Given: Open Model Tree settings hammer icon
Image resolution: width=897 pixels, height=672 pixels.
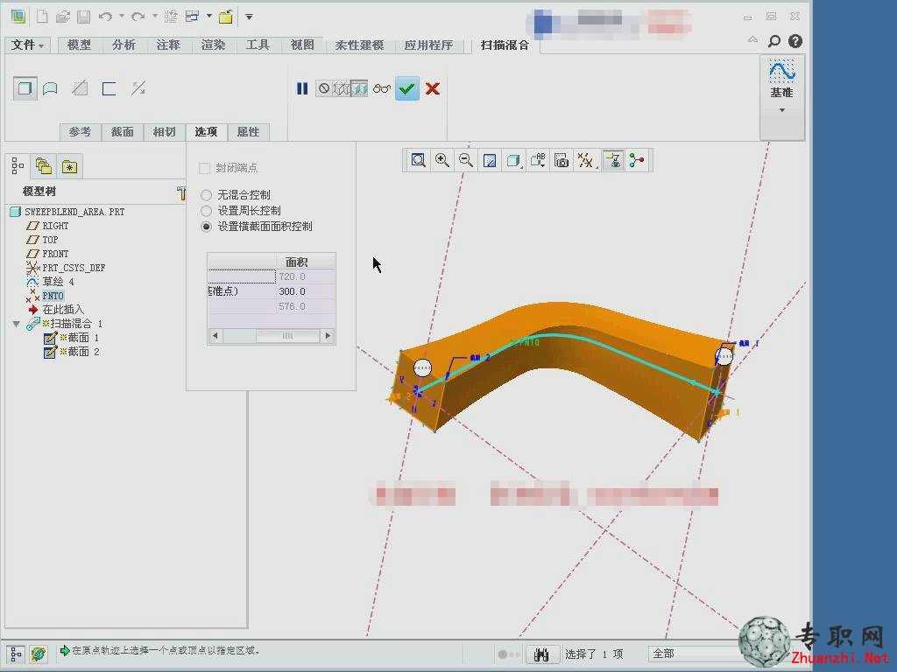Looking at the screenshot, I should coord(181,192).
